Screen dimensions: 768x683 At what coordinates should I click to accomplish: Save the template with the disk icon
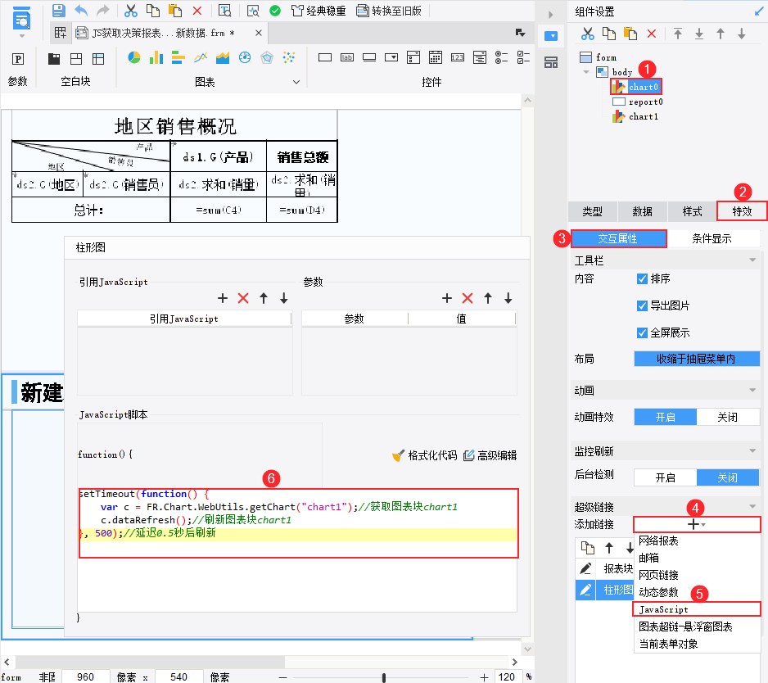pos(59,11)
